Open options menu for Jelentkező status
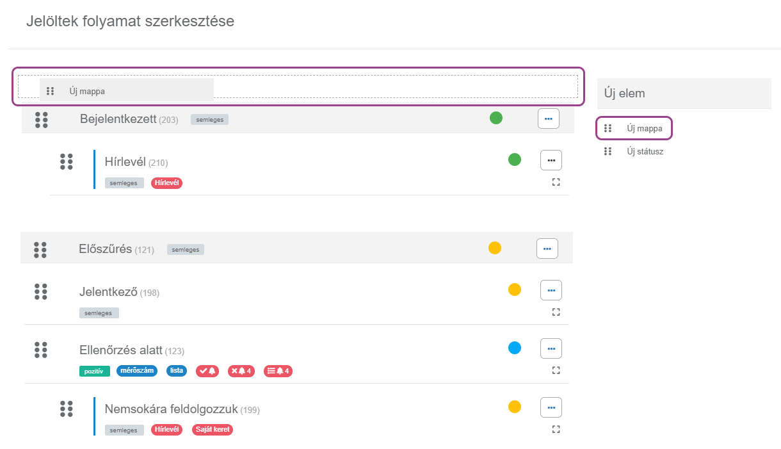 tap(551, 290)
